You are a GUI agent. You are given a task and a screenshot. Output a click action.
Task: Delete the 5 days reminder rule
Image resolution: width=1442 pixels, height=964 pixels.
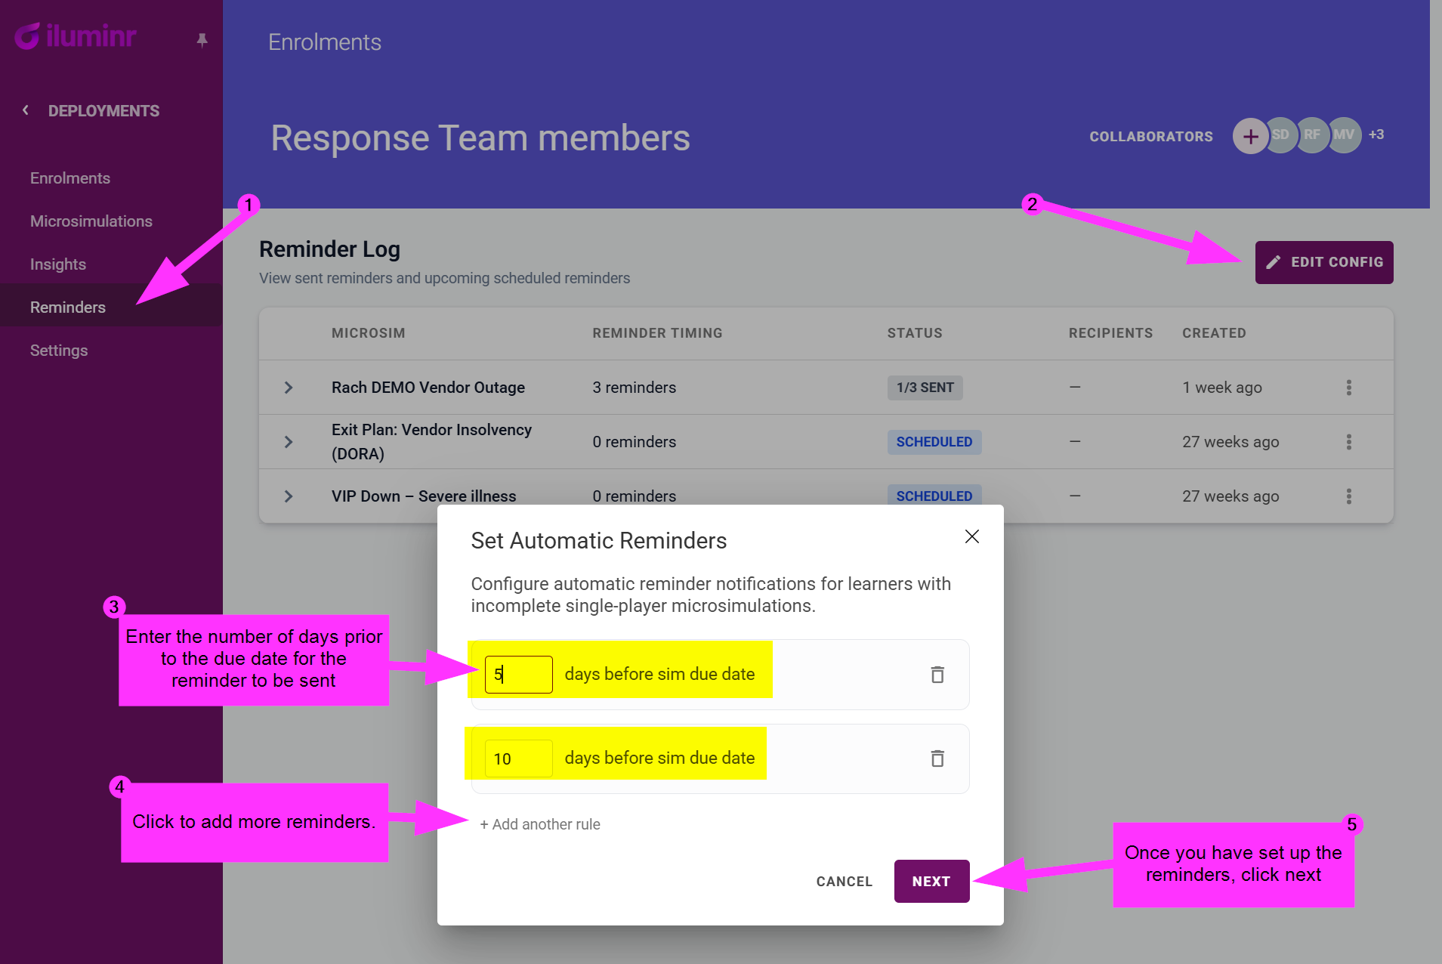(937, 675)
